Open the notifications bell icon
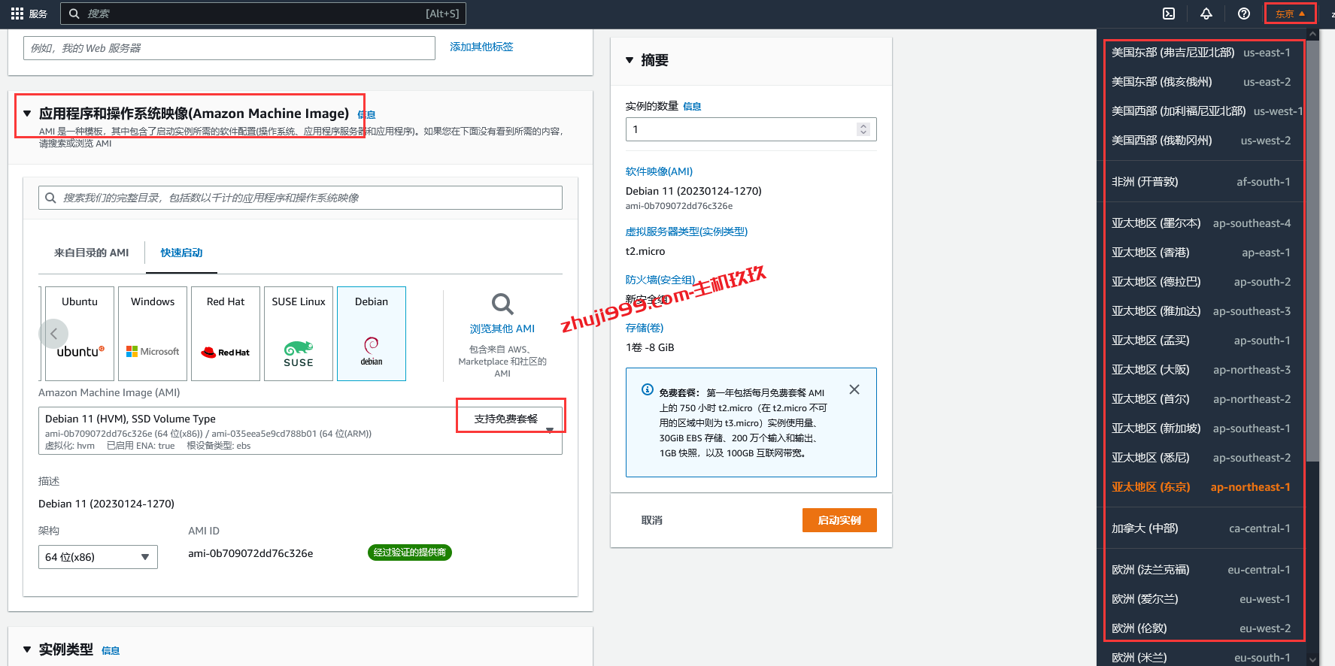The width and height of the screenshot is (1335, 666). pyautogui.click(x=1206, y=14)
